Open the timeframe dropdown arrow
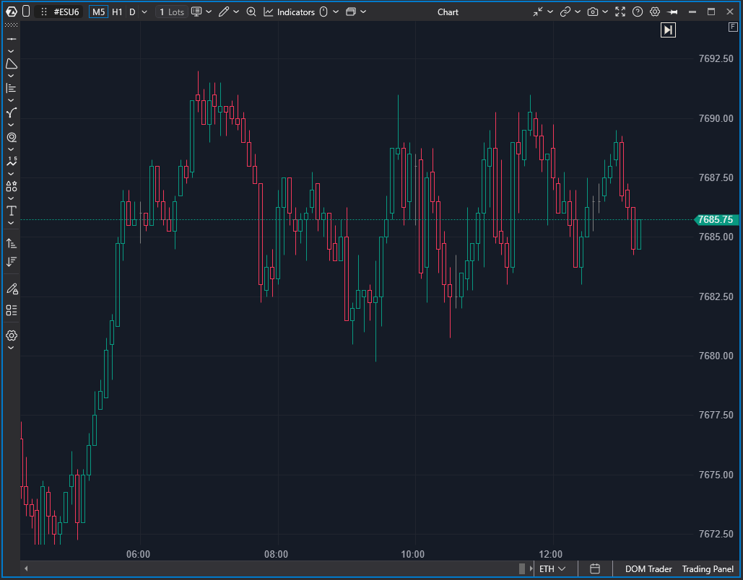 (144, 12)
